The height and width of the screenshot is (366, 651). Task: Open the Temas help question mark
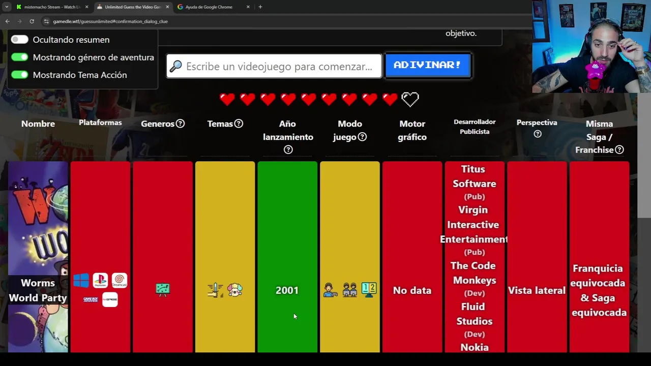[239, 124]
